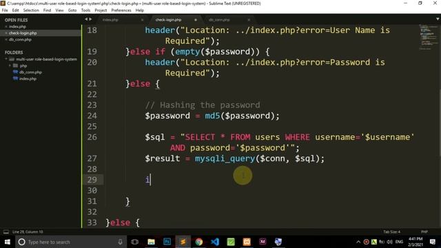Open the green notes app taskbar icon
The image size is (441, 248).
click(x=231, y=242)
